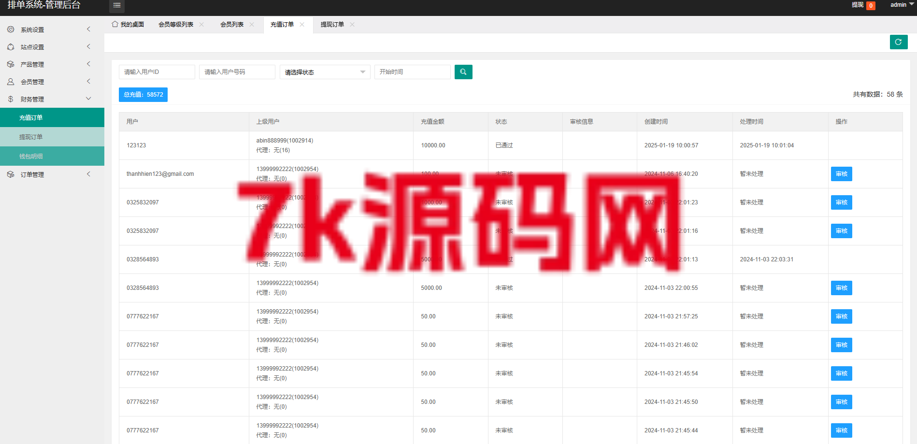This screenshot has width=917, height=444.
Task: Click 已通过 status in first row
Action: 504,145
